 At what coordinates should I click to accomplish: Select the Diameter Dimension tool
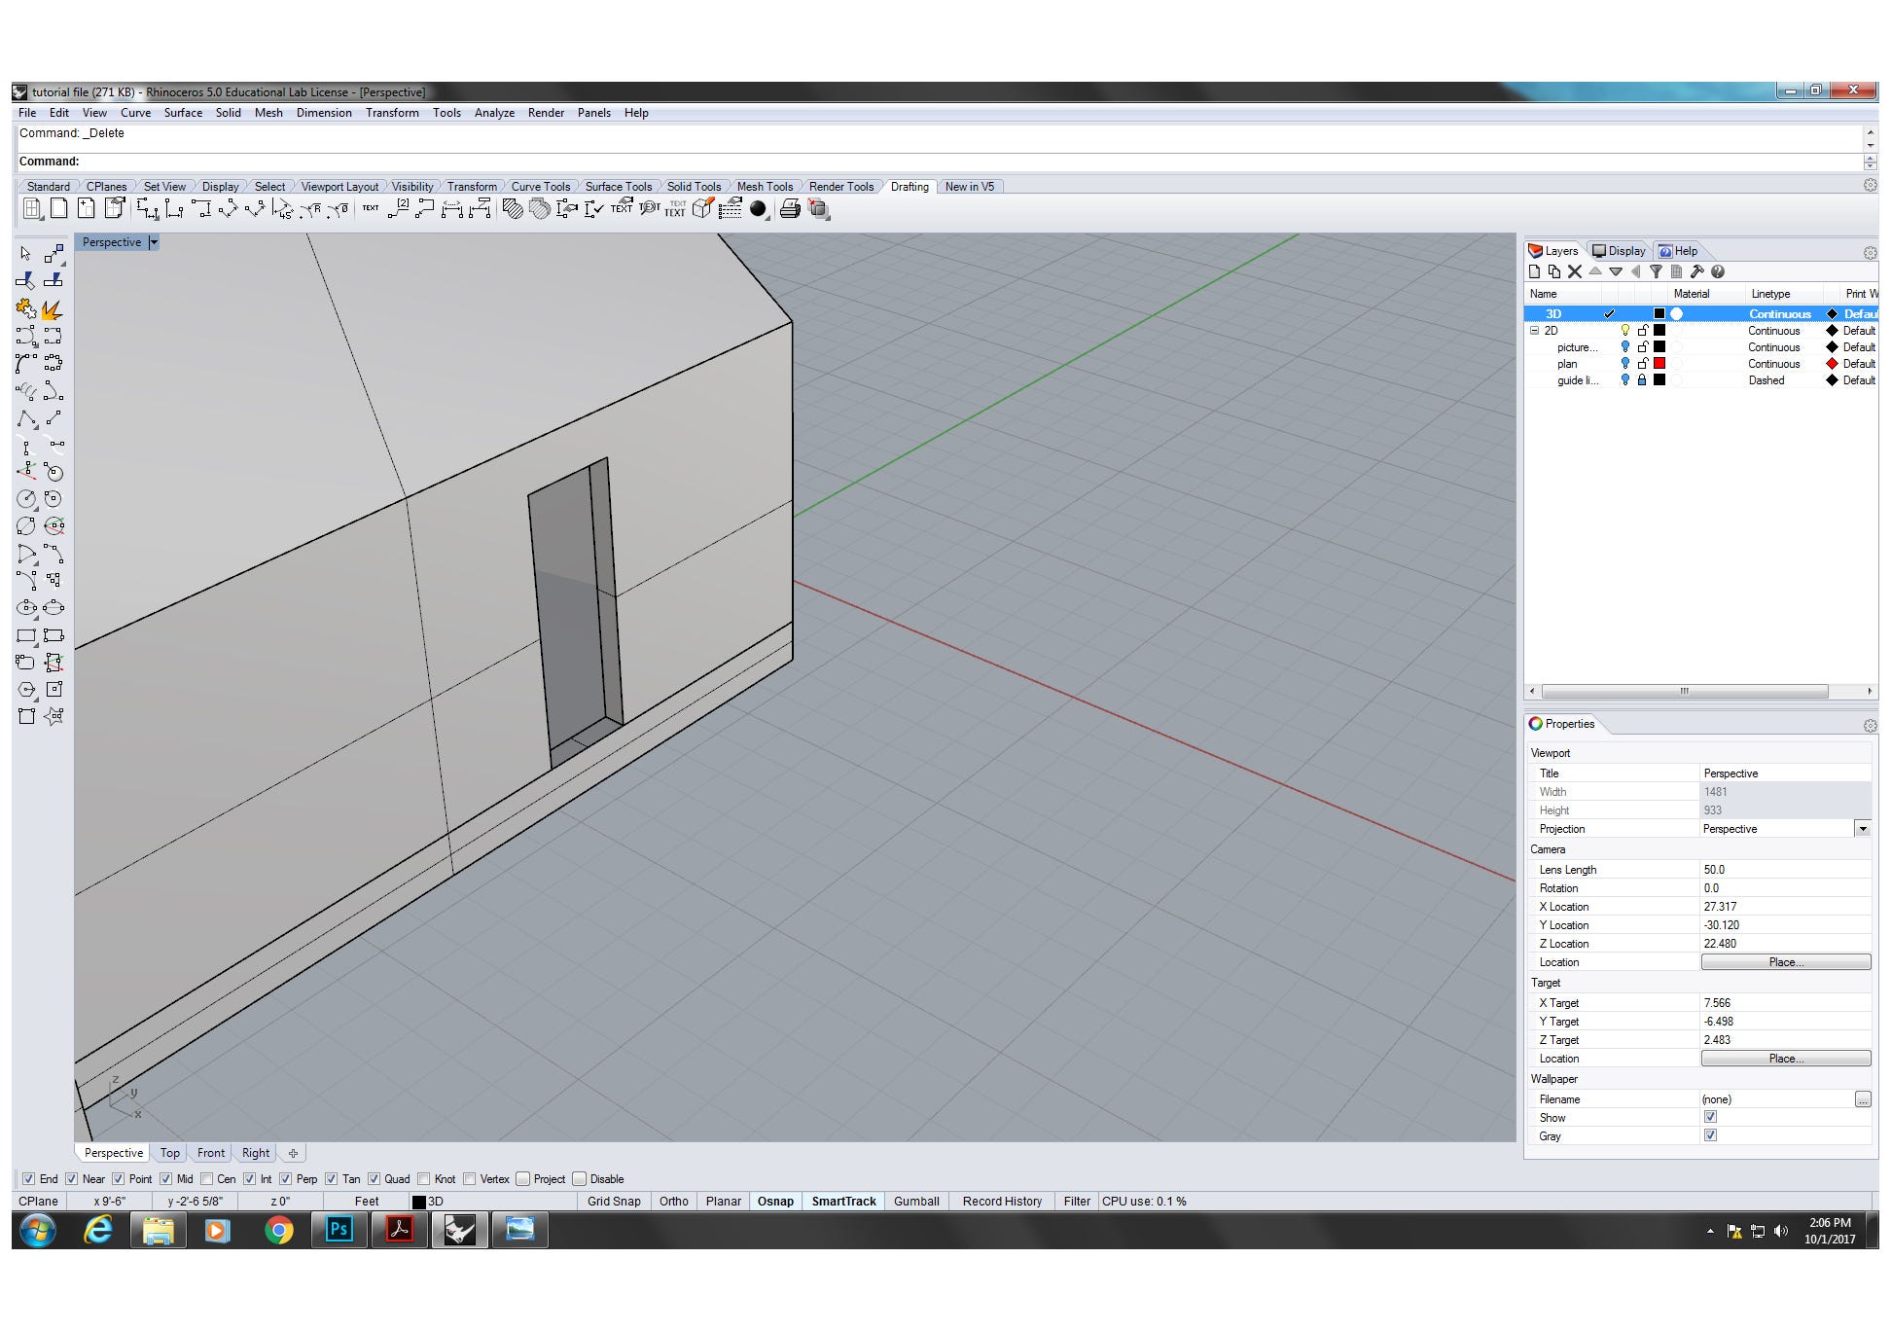click(x=337, y=208)
